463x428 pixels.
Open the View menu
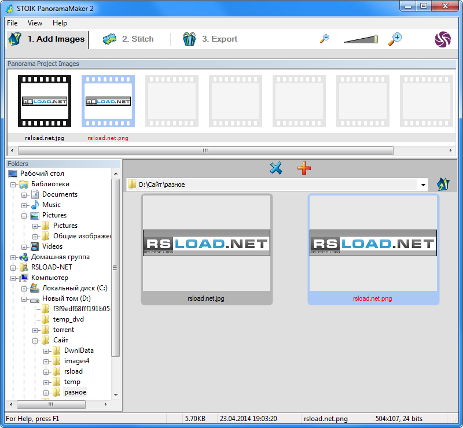[x=35, y=23]
